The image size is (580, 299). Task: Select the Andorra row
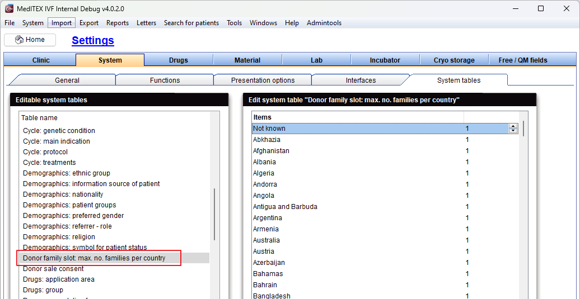click(x=385, y=184)
